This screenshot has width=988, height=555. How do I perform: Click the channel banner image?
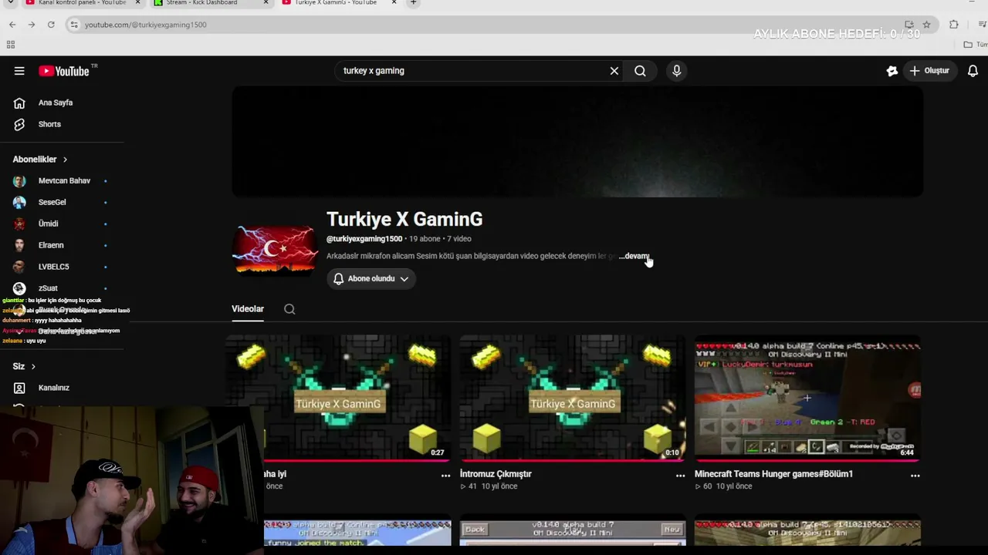[x=577, y=142]
